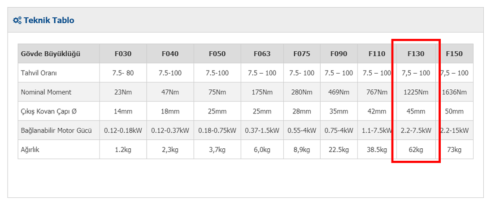Select the F063 column header

point(262,54)
